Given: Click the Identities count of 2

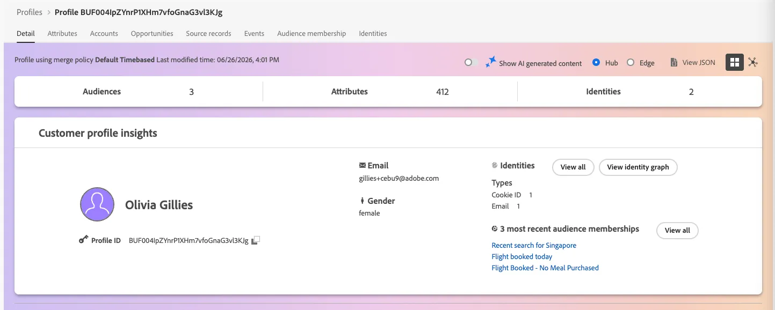Looking at the screenshot, I should 691,92.
